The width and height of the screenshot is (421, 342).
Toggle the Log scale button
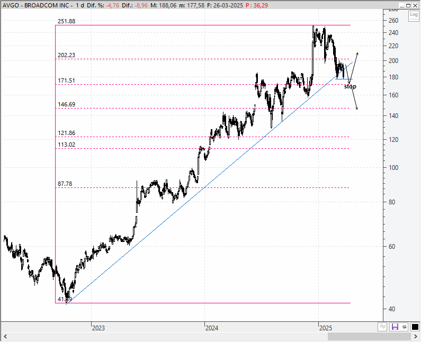click(x=414, y=16)
